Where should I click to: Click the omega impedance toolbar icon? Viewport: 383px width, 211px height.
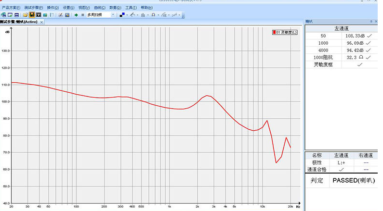(x=153, y=15)
